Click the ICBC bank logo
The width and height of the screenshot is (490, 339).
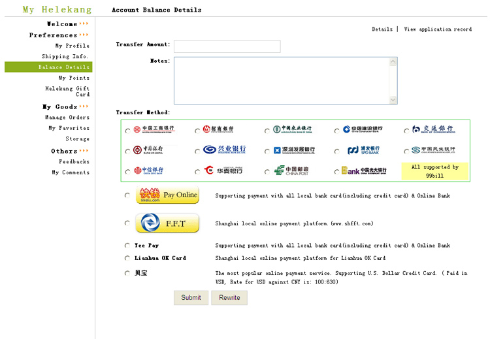(154, 129)
